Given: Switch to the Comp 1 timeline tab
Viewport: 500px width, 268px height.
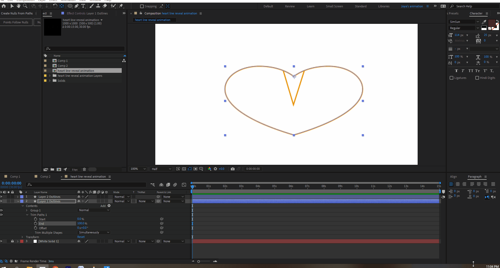Looking at the screenshot, I should [15, 176].
